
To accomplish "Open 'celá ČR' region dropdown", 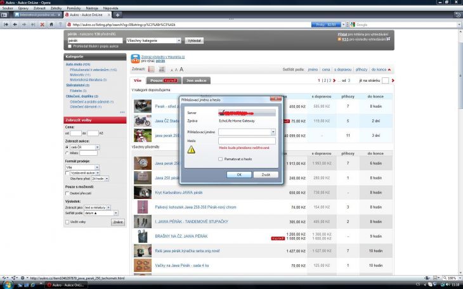I will [85, 147].
